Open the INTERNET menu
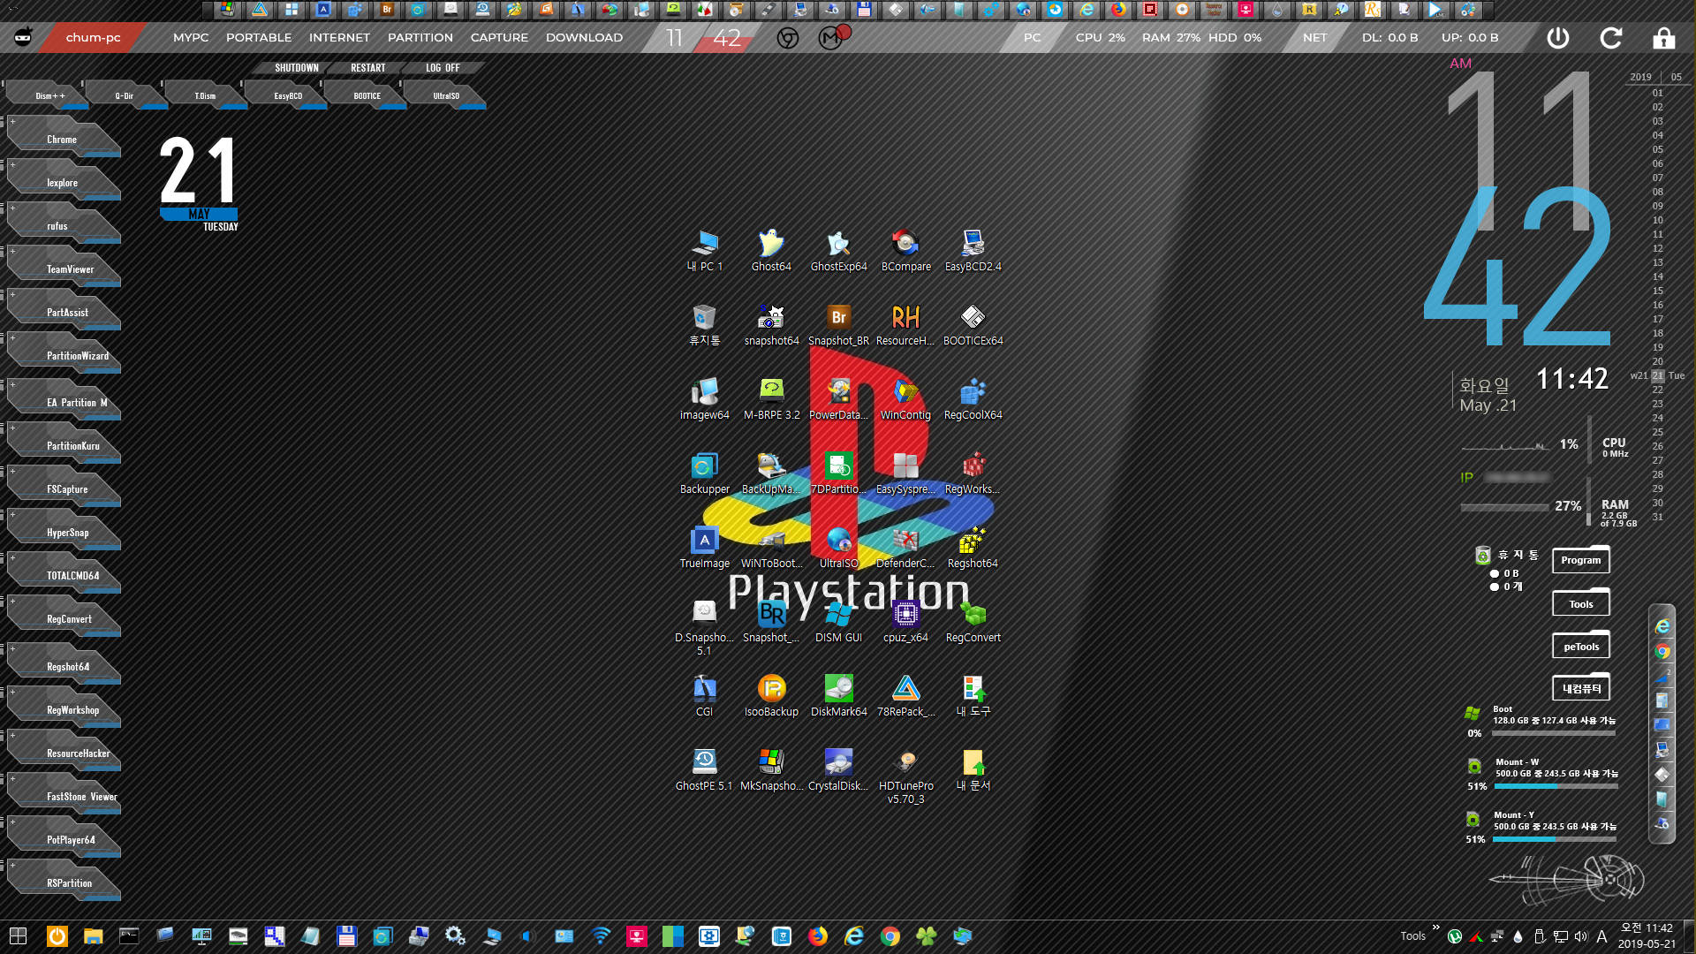Viewport: 1696px width, 954px height. (339, 38)
